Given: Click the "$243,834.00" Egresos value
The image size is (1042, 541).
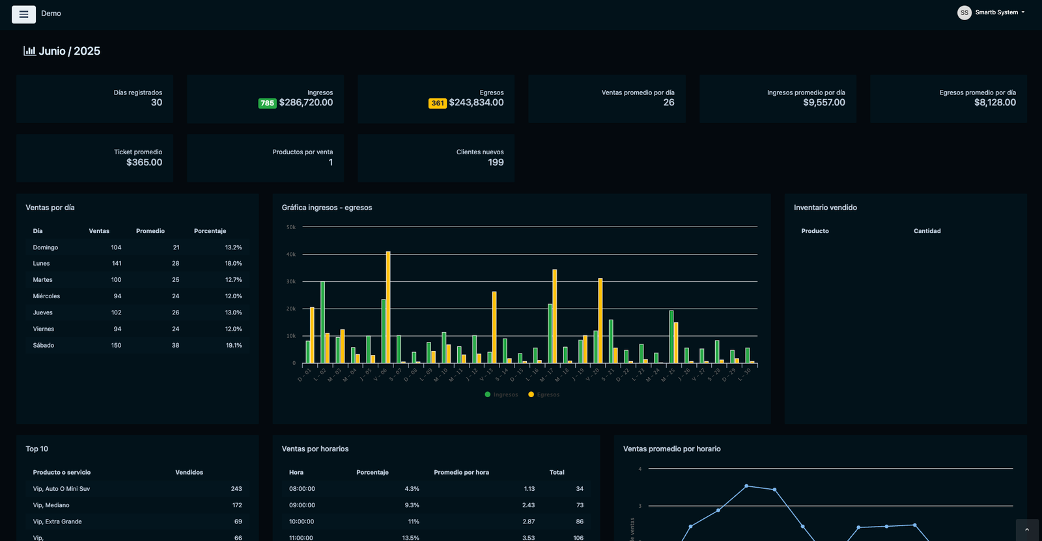Looking at the screenshot, I should [x=476, y=102].
